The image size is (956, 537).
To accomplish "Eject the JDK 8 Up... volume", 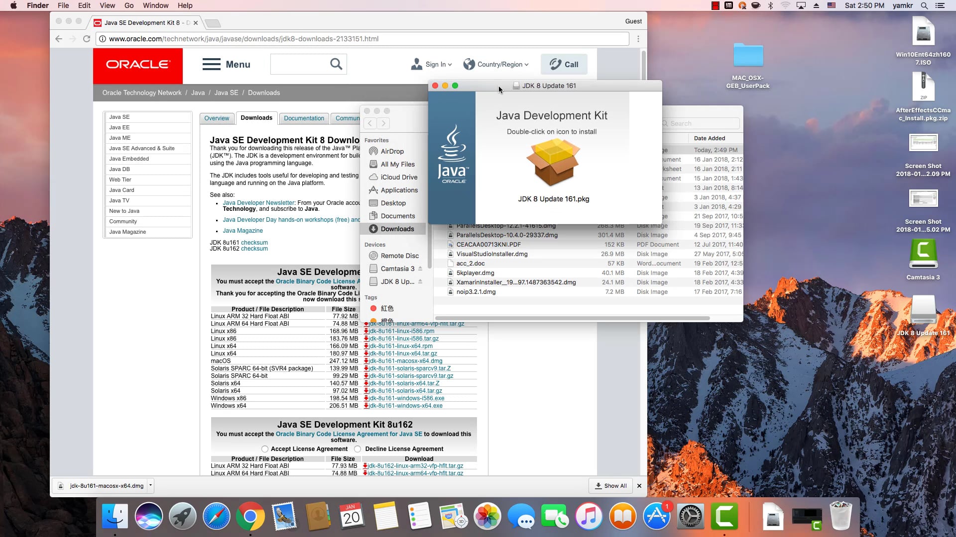I will coord(420,281).
